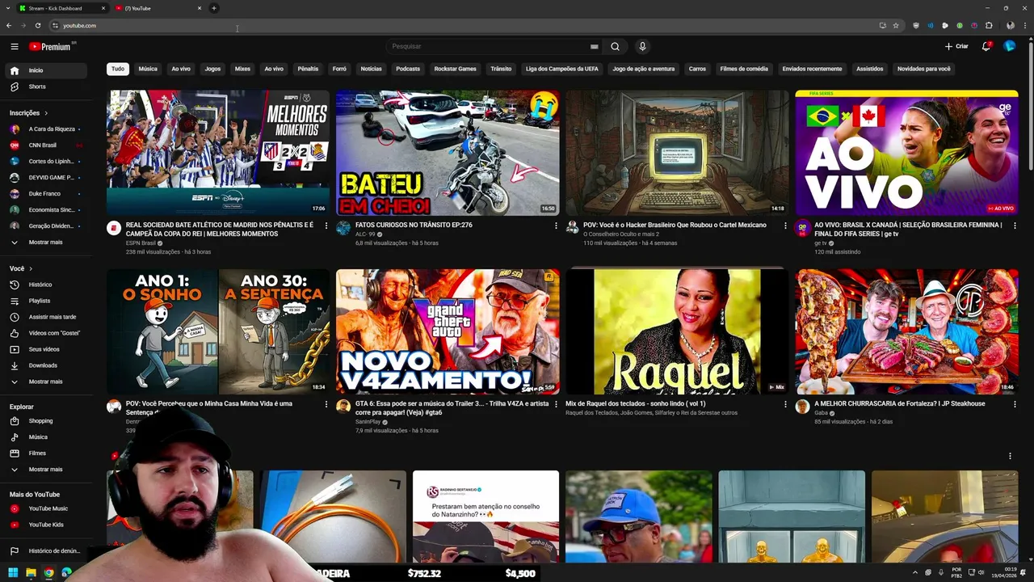Play the AO VIVO Brasil Canadá thumbnail
The height and width of the screenshot is (582, 1034).
906,153
